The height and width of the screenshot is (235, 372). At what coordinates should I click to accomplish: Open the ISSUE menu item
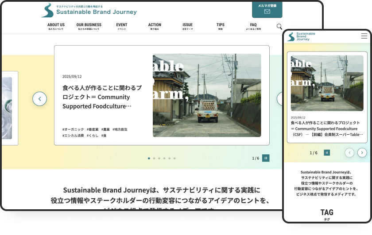click(x=187, y=26)
